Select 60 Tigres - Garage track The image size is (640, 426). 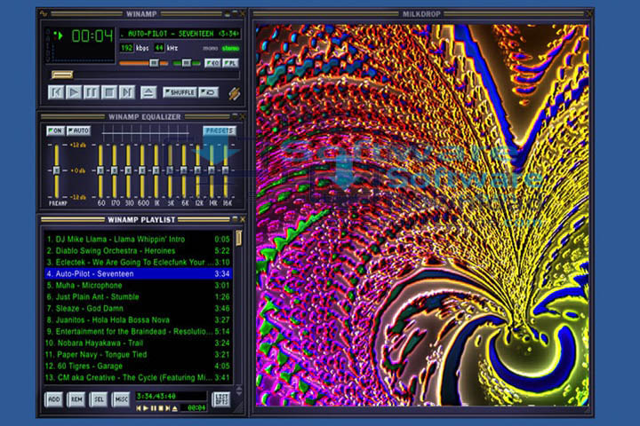tap(139, 366)
